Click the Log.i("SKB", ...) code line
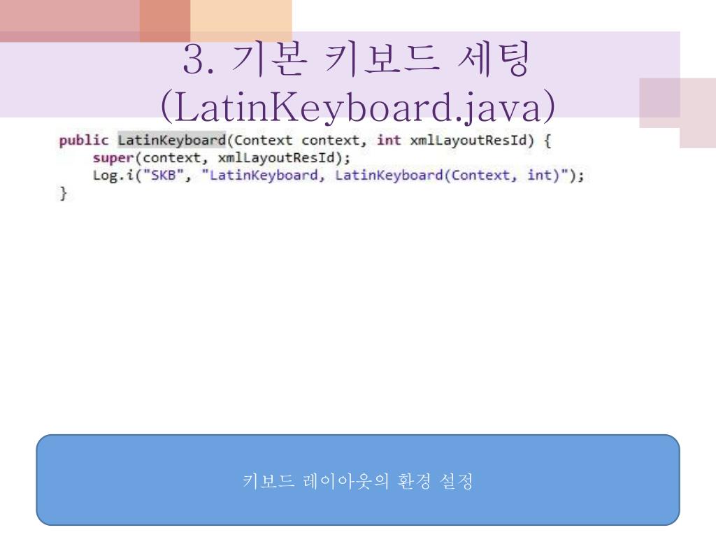716x537 pixels. (338, 176)
